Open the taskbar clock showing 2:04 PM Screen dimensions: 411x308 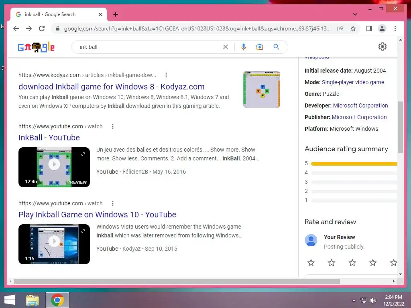coord(394,300)
